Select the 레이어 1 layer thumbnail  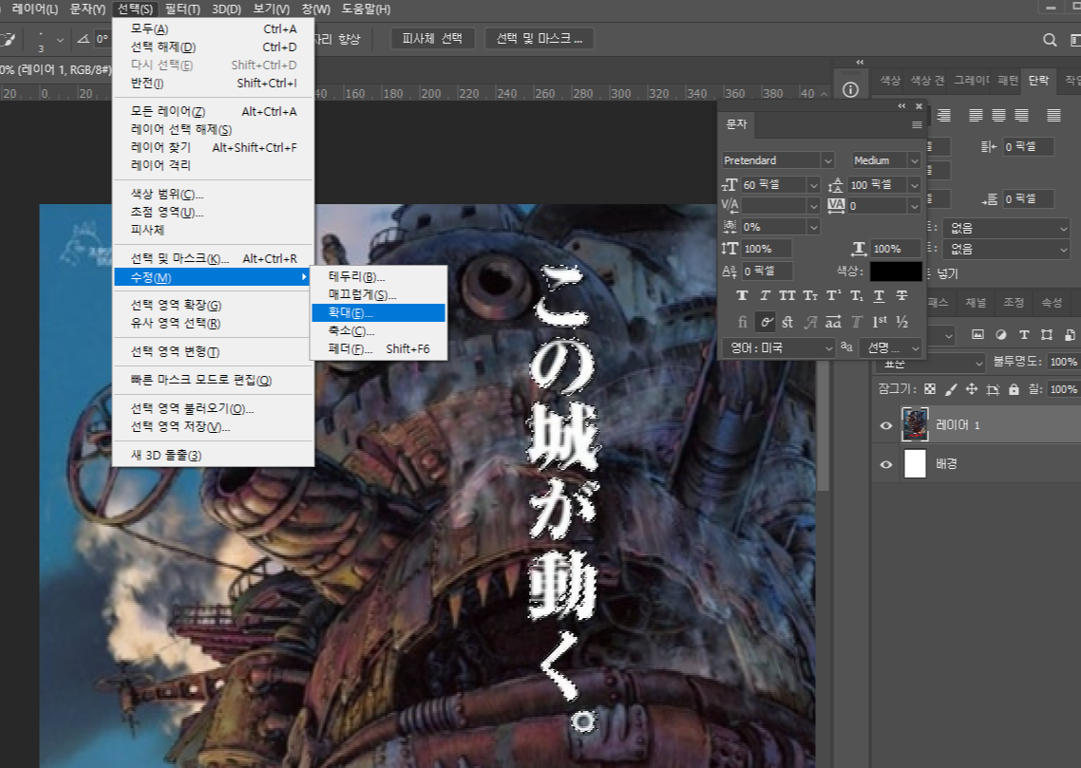pos(915,425)
